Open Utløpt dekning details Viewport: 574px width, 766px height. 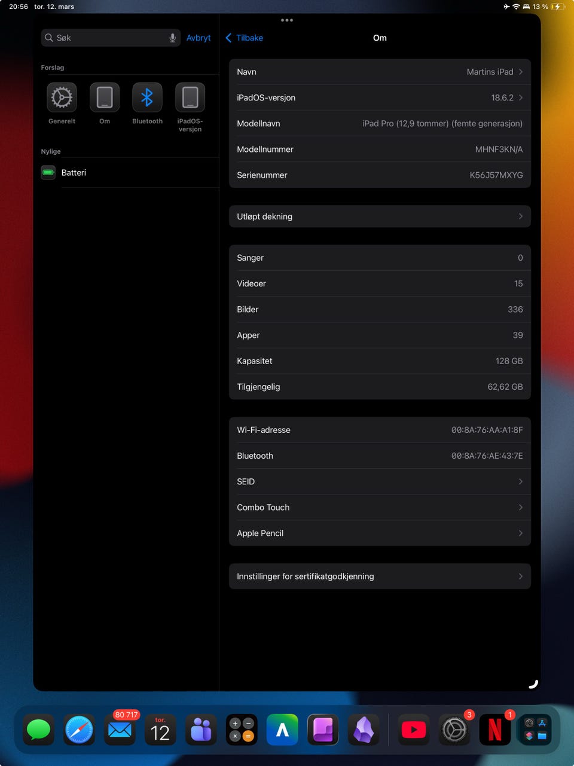pyautogui.click(x=380, y=216)
